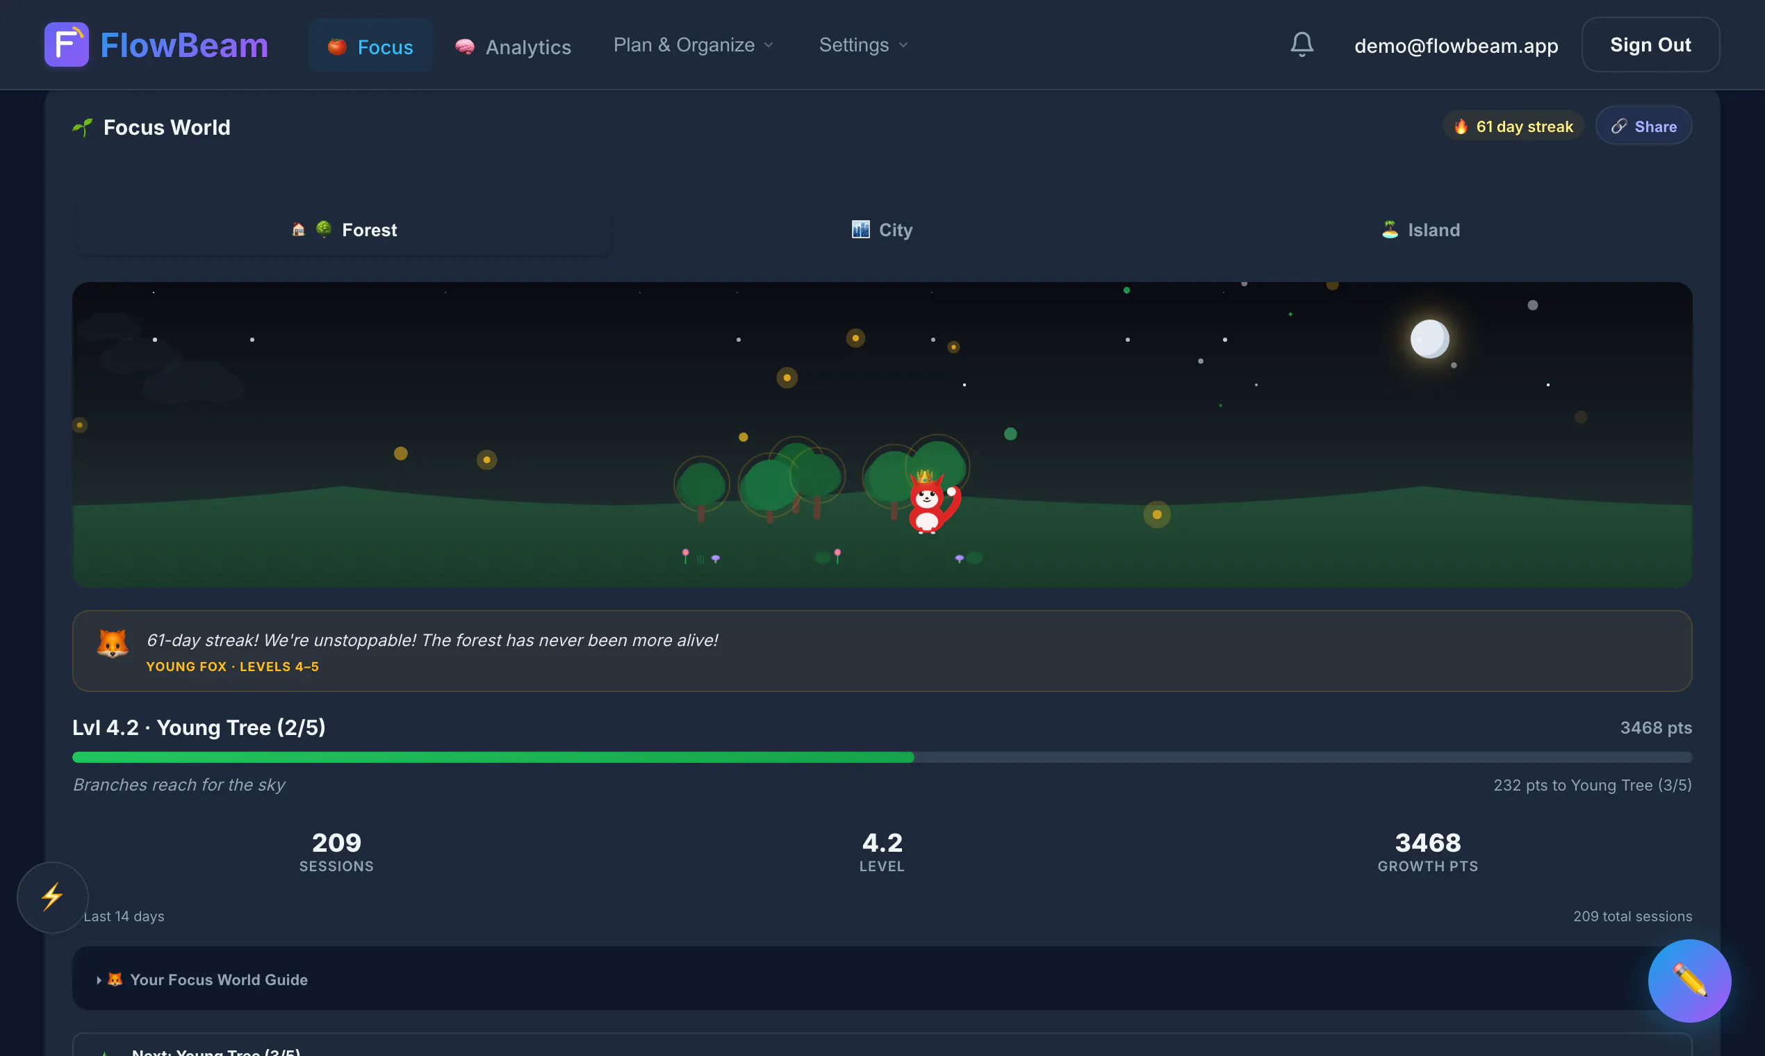Select the Forest world tab

pyautogui.click(x=343, y=230)
